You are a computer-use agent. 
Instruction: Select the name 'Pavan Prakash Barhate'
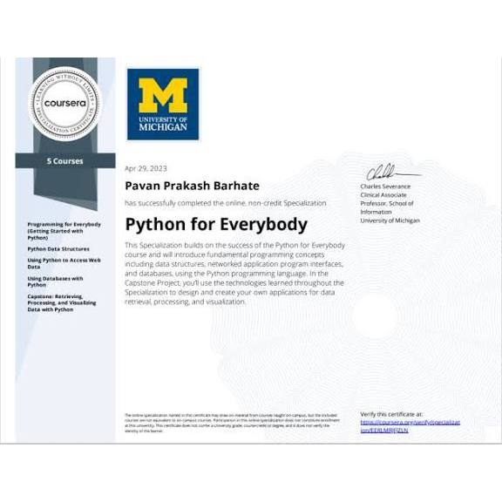[x=192, y=186]
